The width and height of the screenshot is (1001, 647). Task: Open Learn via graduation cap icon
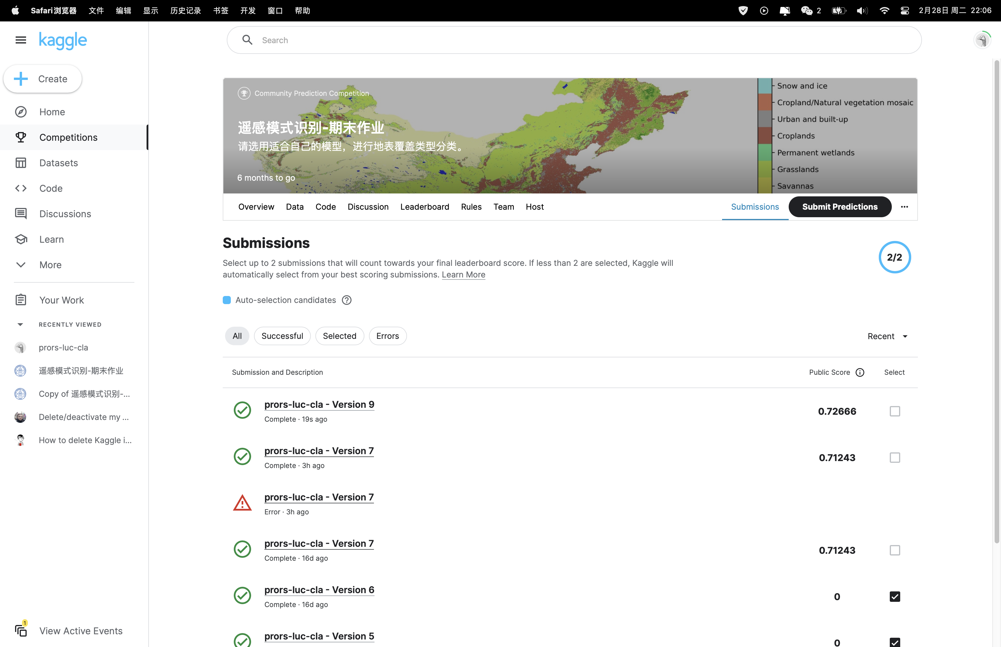point(21,239)
